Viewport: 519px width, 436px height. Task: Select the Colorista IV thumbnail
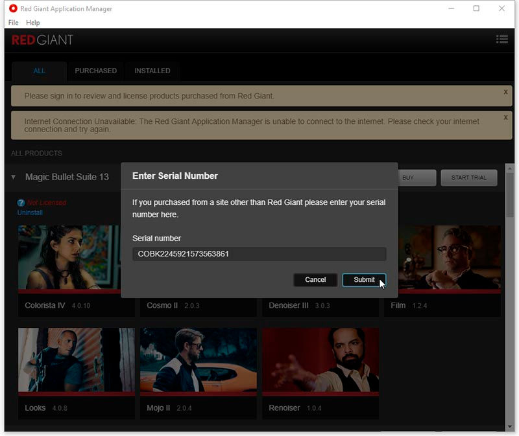click(x=69, y=258)
